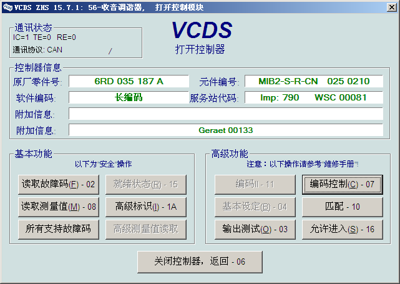Open 高级标识 - 1A advanced ID
The image size is (400, 284).
coord(146,207)
